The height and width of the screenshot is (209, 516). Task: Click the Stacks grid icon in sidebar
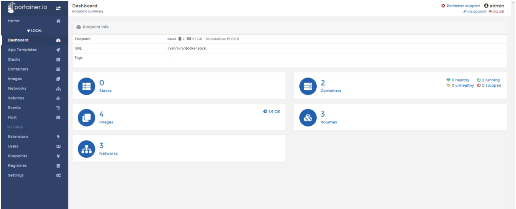coord(59,60)
